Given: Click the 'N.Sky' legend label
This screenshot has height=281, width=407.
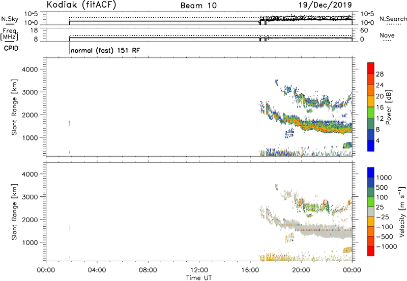Looking at the screenshot, I should pos(10,19).
